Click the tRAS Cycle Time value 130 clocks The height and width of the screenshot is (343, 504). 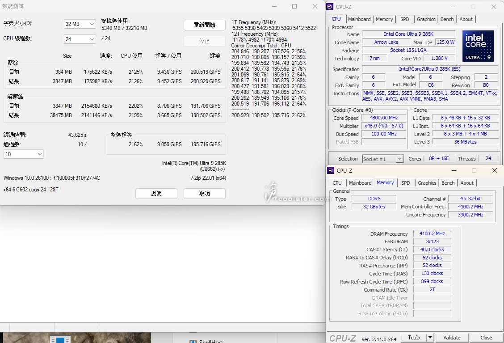433,273
